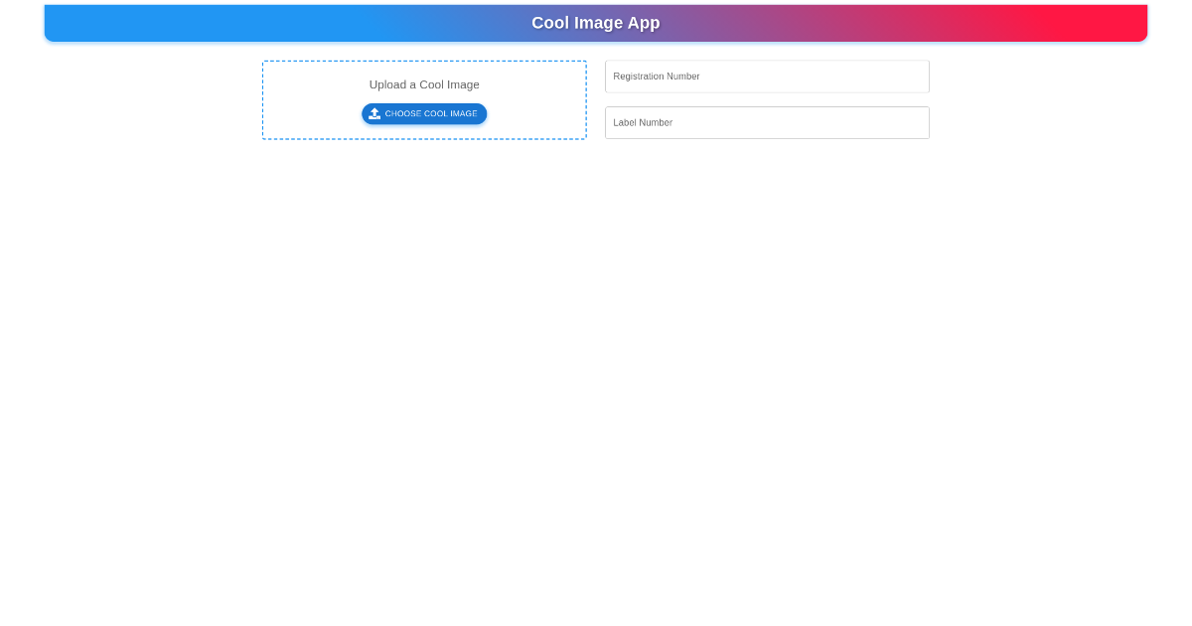Tap the Choose Cool Image label text
This screenshot has height=626, width=1192.
[x=431, y=113]
